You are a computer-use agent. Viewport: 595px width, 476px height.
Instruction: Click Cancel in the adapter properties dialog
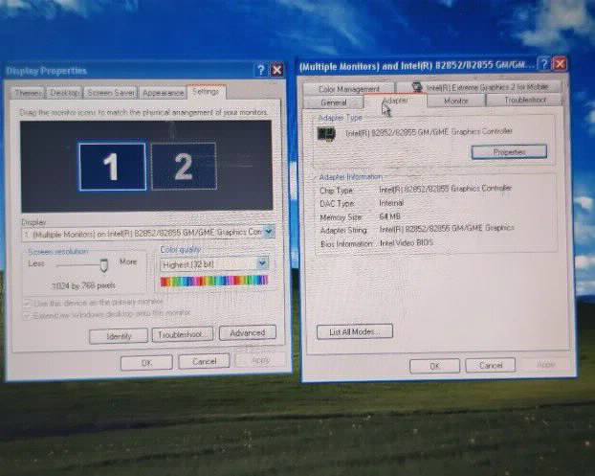coord(491,365)
